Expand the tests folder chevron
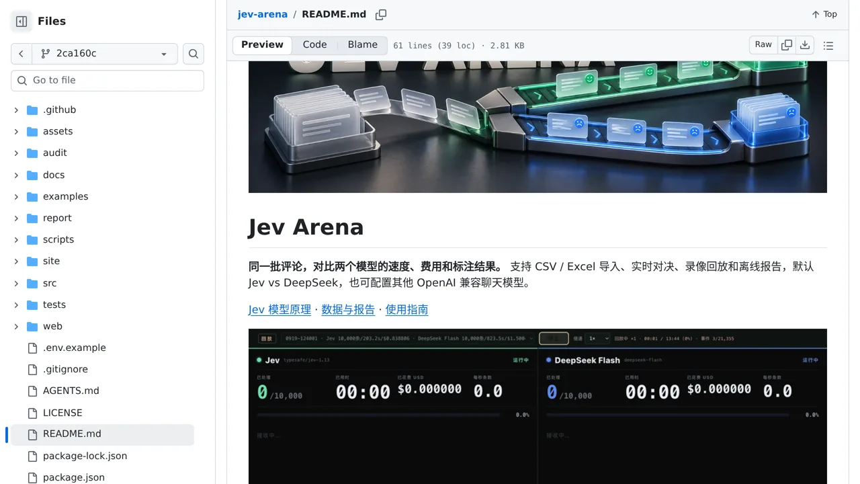The width and height of the screenshot is (860, 484). point(16,305)
